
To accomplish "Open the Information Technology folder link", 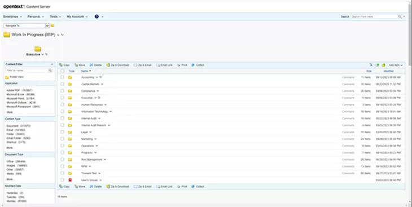I will point(95,111).
